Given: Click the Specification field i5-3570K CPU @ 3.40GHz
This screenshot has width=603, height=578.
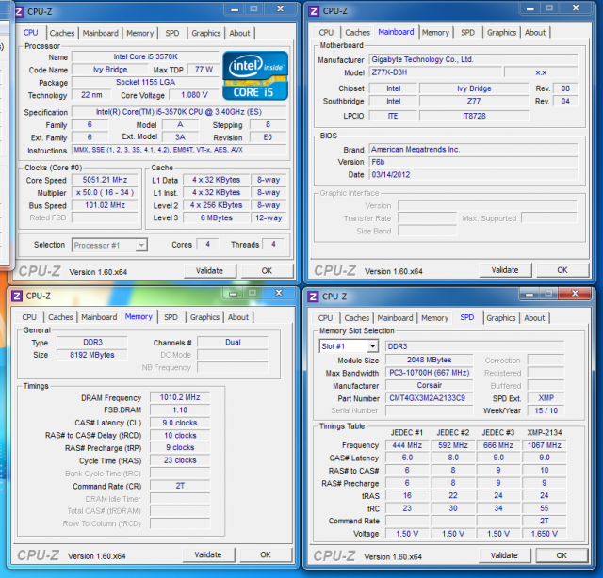Looking at the screenshot, I should click(x=179, y=112).
